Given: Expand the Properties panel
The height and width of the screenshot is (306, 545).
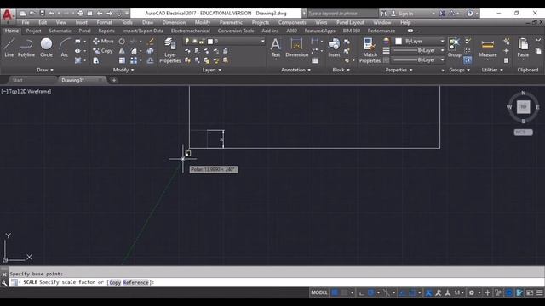Looking at the screenshot, I should pos(399,70).
